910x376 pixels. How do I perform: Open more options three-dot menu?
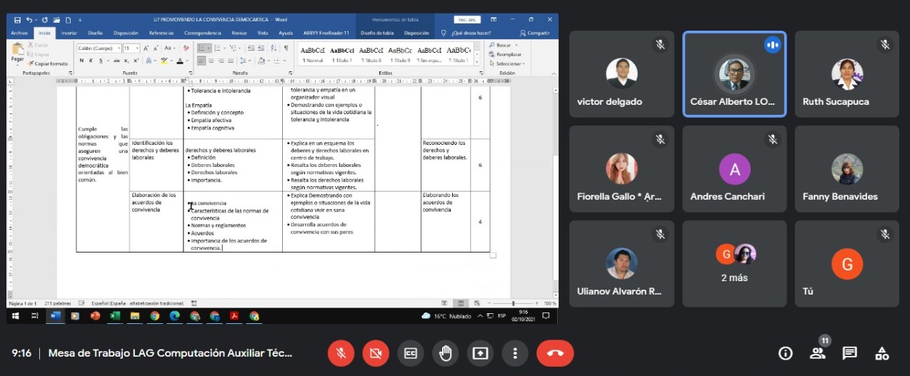514,353
